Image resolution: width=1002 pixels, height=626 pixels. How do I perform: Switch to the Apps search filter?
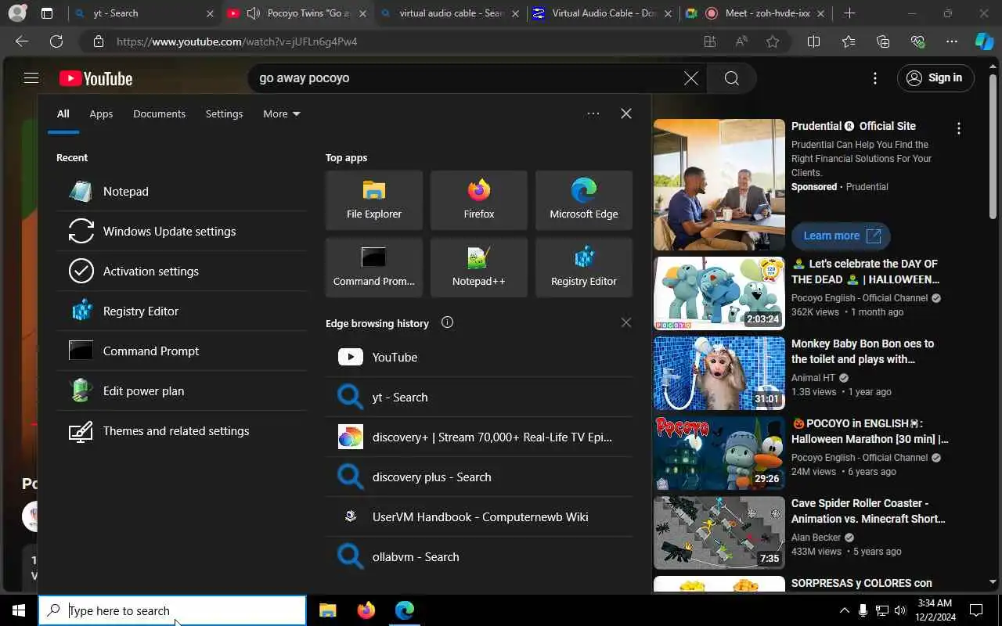[101, 113]
